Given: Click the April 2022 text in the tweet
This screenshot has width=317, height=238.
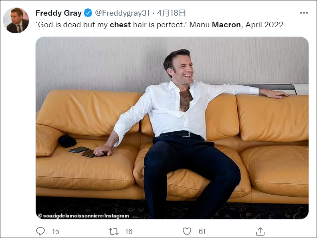Looking at the screenshot, I should 265,24.
